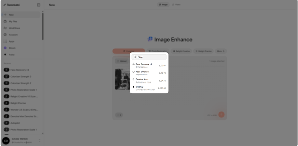Click the sidebar vertical scrollbar
Image resolution: width=298 pixels, height=146 pixels.
(43, 26)
